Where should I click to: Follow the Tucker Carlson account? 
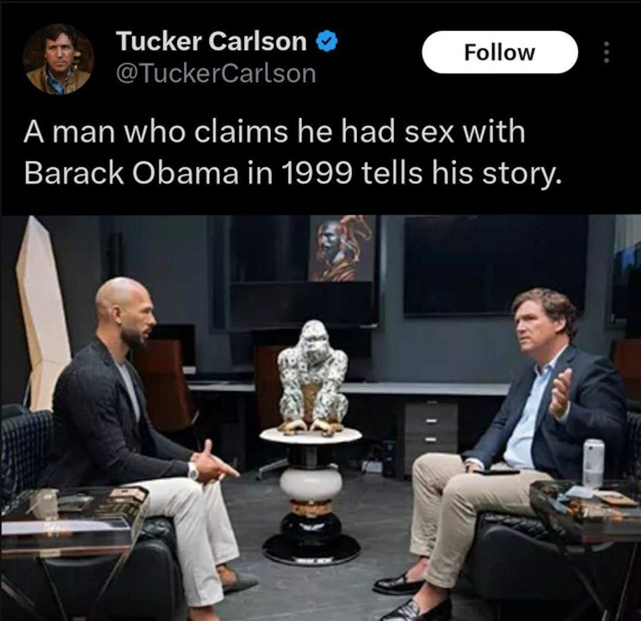500,52
